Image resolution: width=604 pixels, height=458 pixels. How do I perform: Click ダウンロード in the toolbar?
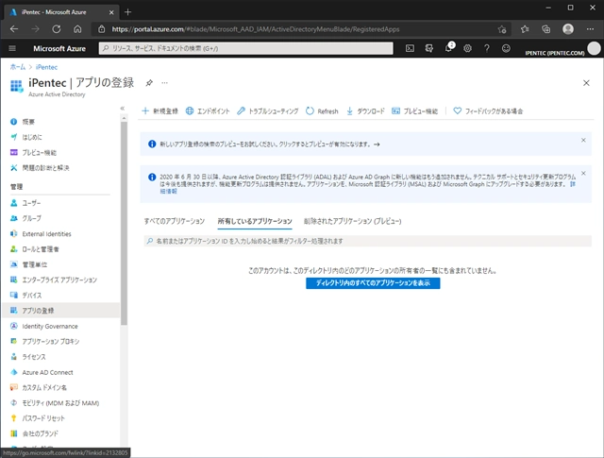coord(365,111)
